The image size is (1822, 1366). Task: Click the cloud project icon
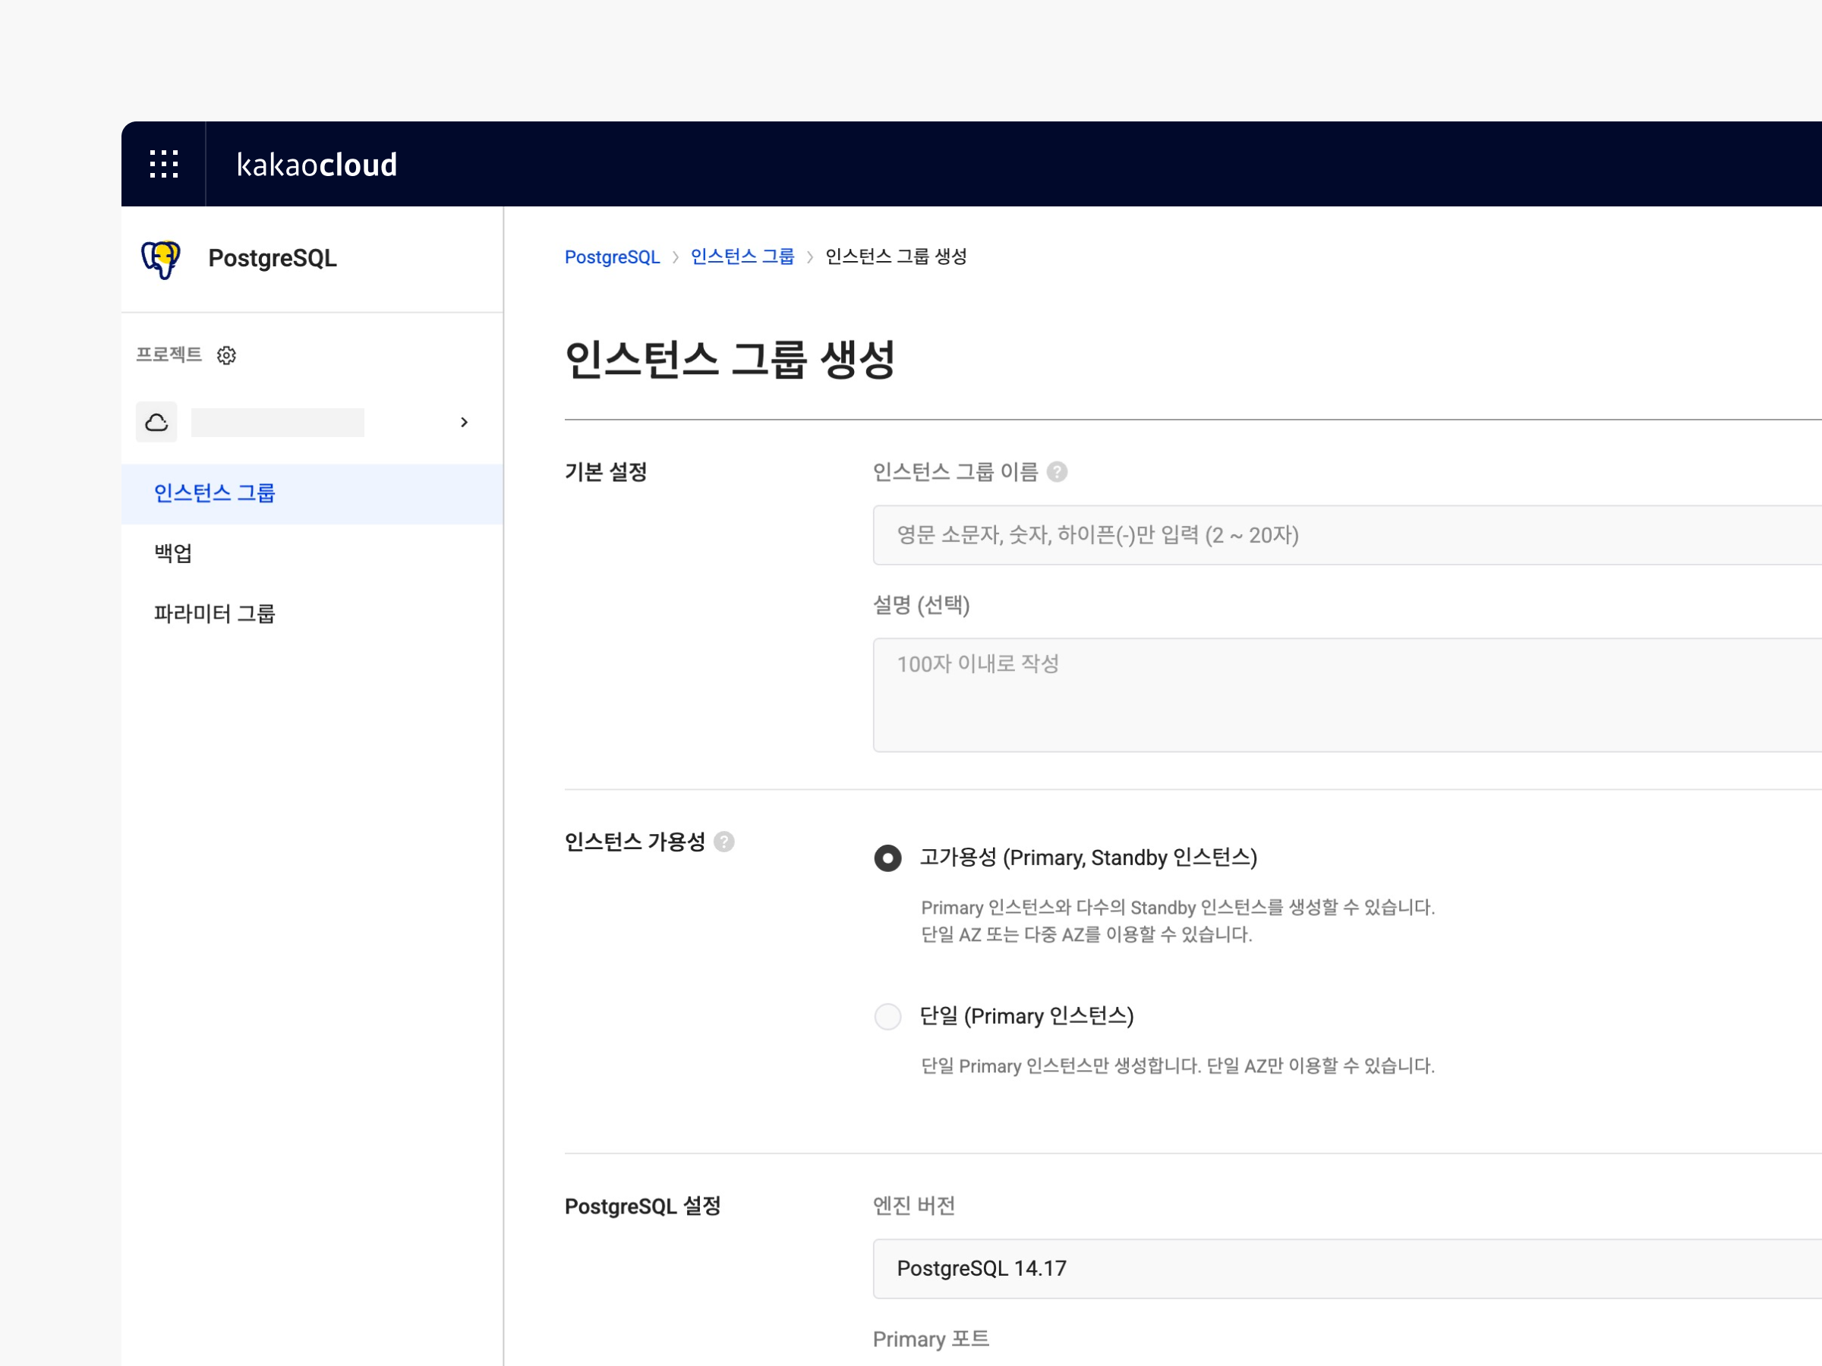pyautogui.click(x=156, y=423)
